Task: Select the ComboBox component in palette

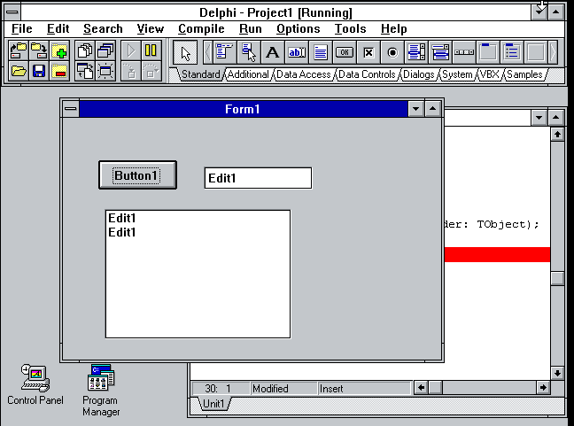Action: (440, 52)
